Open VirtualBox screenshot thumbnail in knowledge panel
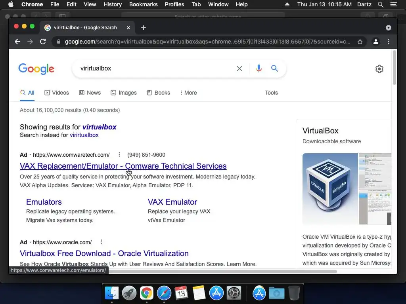This screenshot has height=304, width=406. (375, 189)
